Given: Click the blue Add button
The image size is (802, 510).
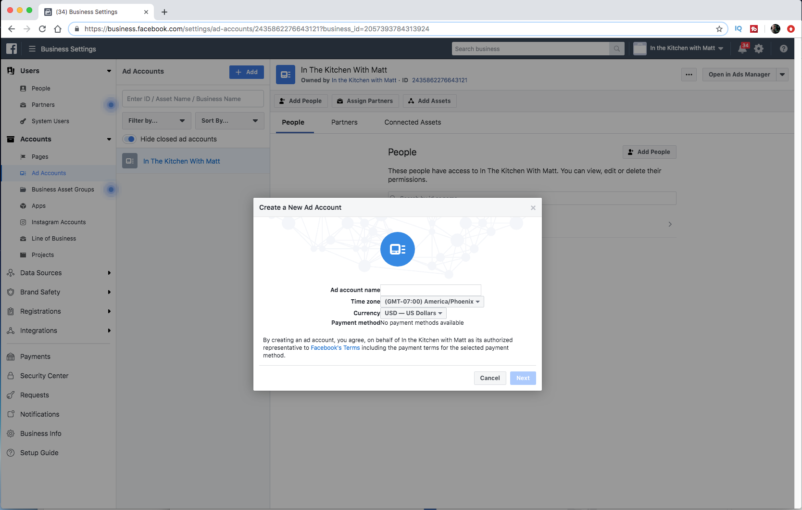Looking at the screenshot, I should pyautogui.click(x=247, y=72).
